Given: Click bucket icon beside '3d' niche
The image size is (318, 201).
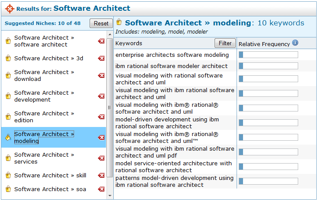Looking at the screenshot, I should point(8,58).
